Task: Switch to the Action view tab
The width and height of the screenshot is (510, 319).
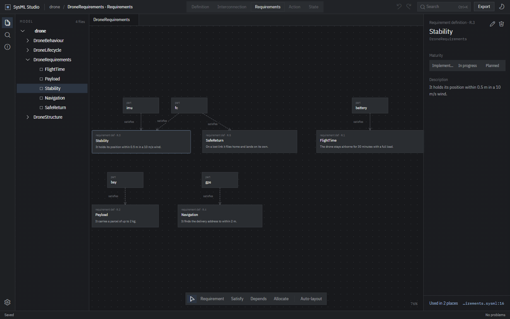Action: (295, 7)
